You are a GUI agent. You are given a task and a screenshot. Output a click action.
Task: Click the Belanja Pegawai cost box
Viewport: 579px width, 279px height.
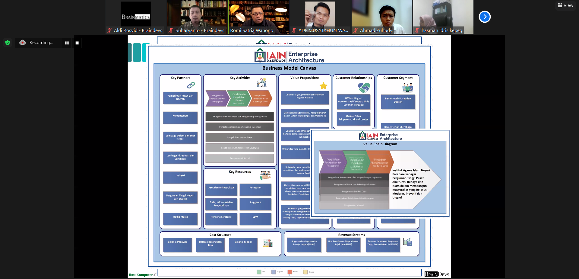[177, 245]
